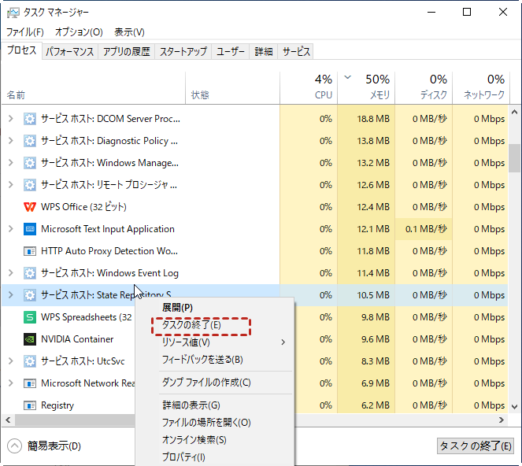Expand the Windows Event Log row
Viewport: 522px width, 466px height.
tap(11, 272)
